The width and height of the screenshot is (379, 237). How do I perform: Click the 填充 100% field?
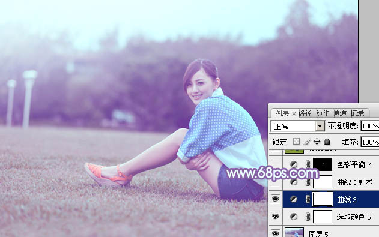pos(370,142)
